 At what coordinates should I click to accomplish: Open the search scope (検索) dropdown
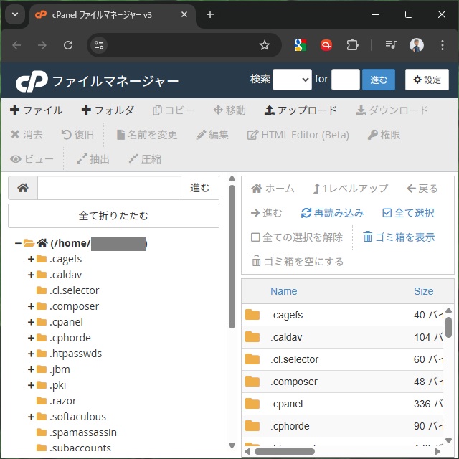coord(292,80)
